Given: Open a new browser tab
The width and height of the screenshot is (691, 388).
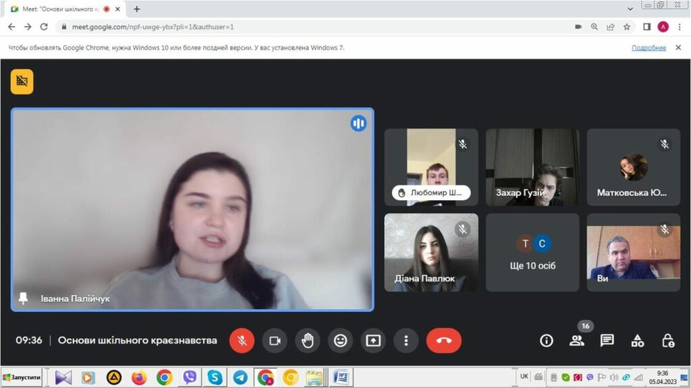Looking at the screenshot, I should 137,9.
